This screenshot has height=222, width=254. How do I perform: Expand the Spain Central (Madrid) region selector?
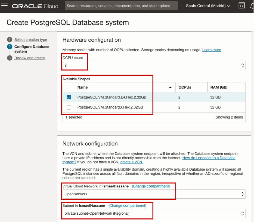(208, 6)
